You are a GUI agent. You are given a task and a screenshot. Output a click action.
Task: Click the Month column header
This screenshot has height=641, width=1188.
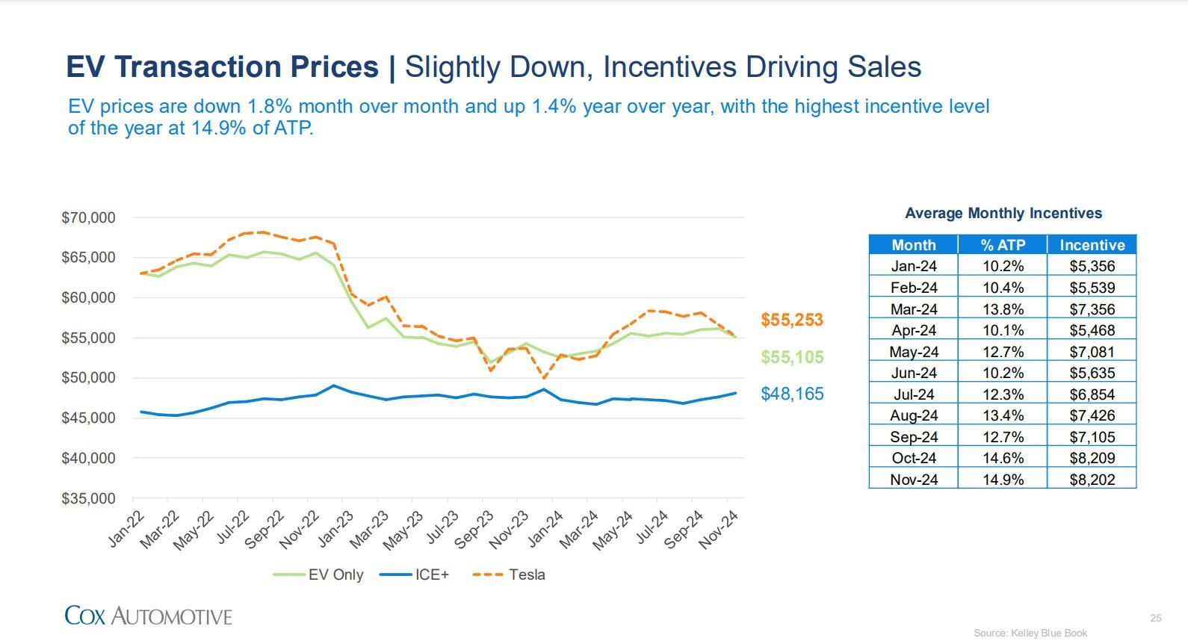(x=913, y=245)
